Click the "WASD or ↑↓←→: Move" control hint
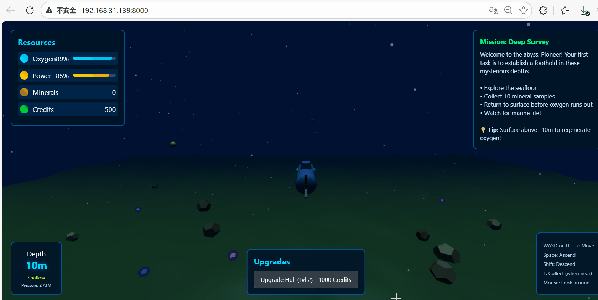Screen dimensions: 598x300 pos(568,246)
